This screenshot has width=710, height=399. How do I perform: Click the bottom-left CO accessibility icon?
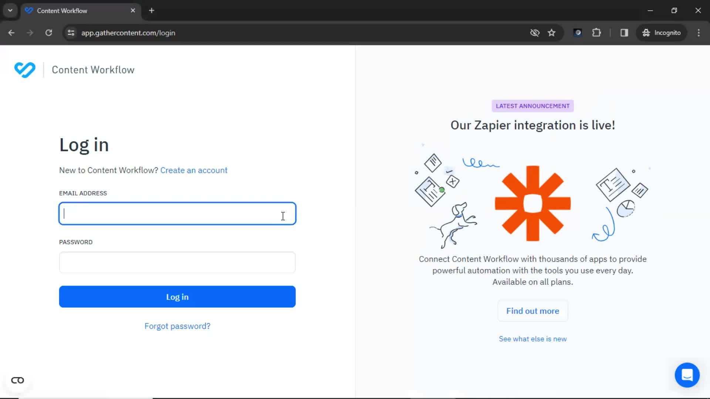pyautogui.click(x=17, y=380)
